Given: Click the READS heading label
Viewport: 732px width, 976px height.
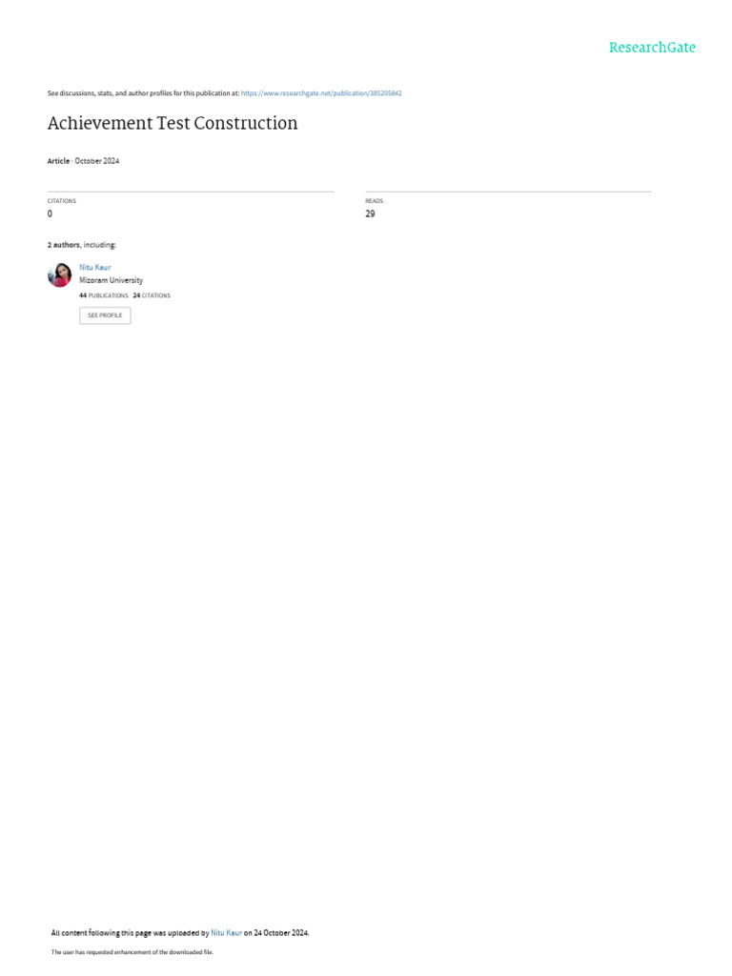Looking at the screenshot, I should coord(374,201).
